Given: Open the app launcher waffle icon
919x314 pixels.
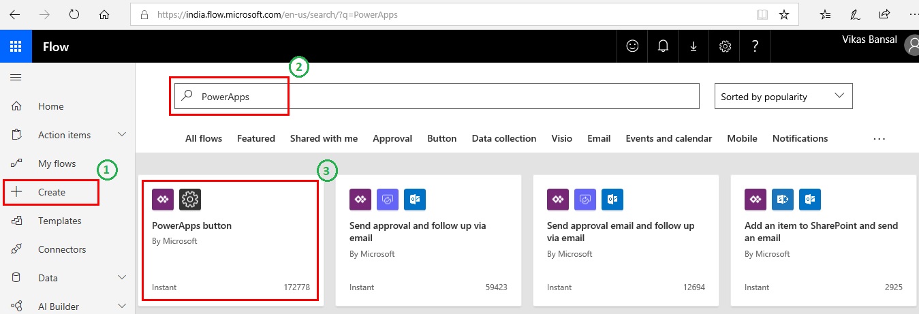Looking at the screenshot, I should tap(16, 46).
